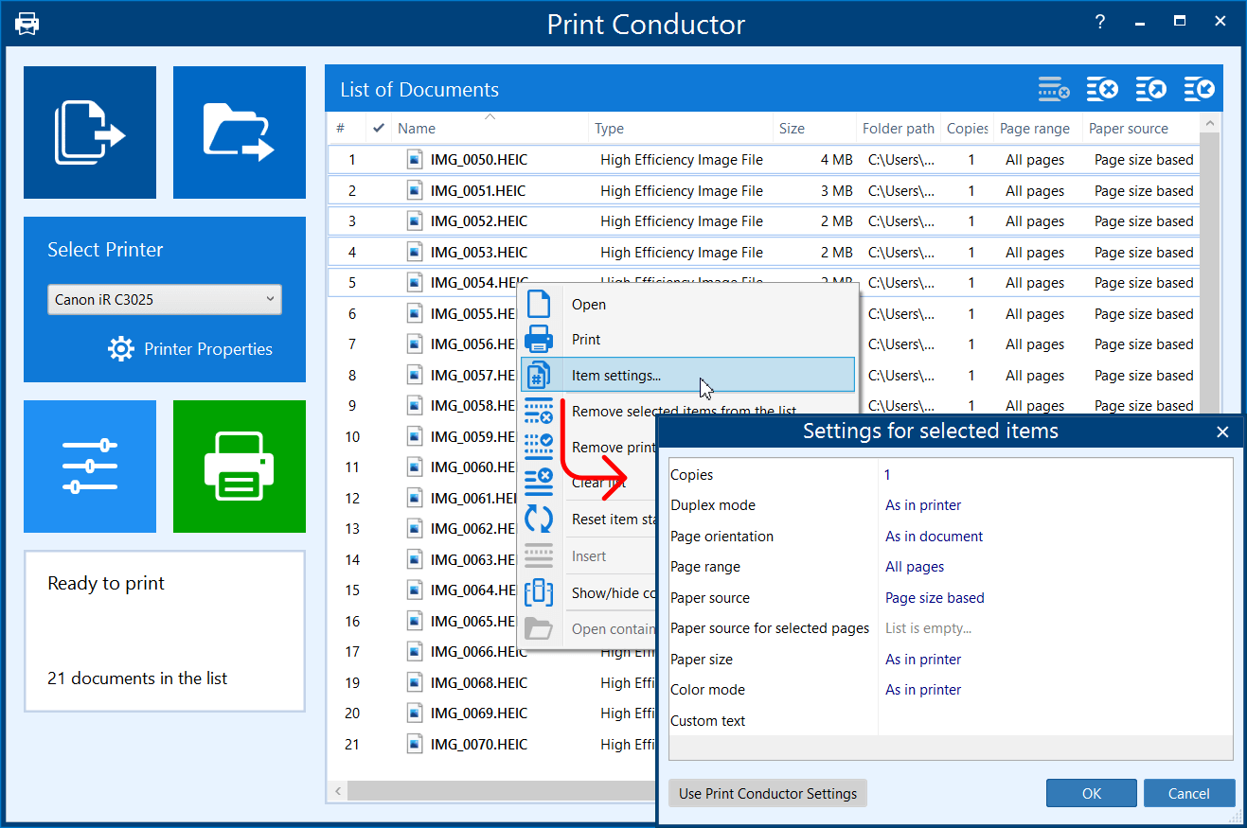Click the Custom text value field
1247x828 pixels.
pyautogui.click(x=1055, y=720)
